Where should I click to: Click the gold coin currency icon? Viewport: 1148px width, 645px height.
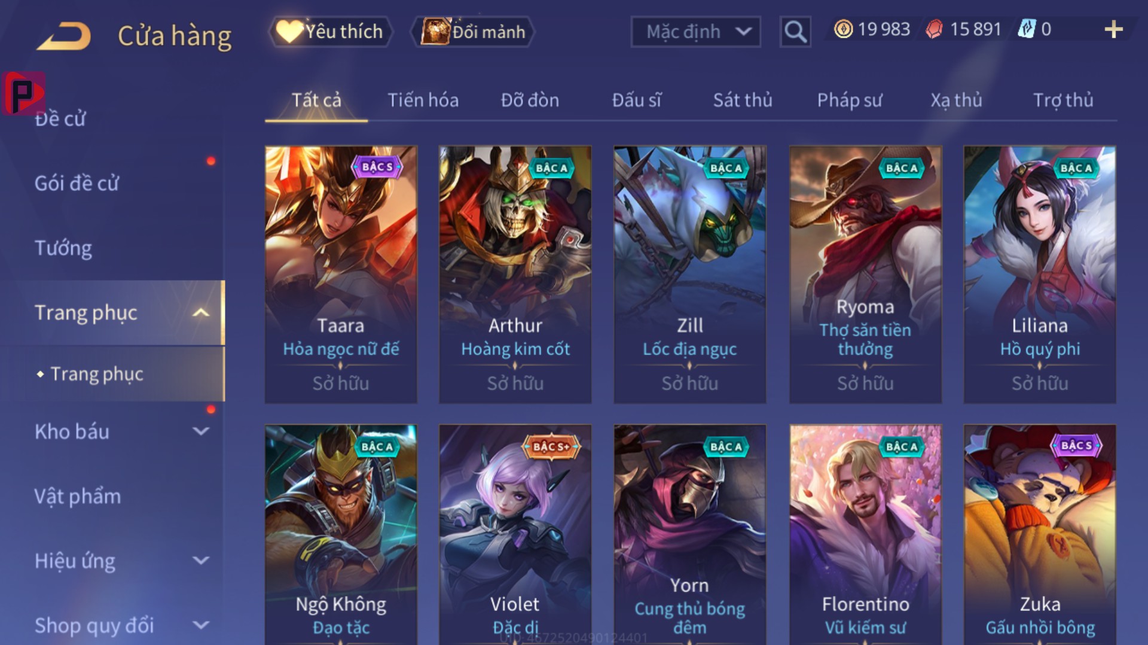click(x=843, y=29)
